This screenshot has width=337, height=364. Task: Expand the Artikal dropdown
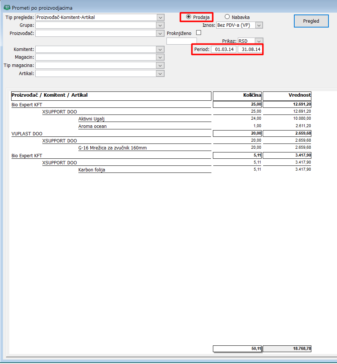[160, 74]
